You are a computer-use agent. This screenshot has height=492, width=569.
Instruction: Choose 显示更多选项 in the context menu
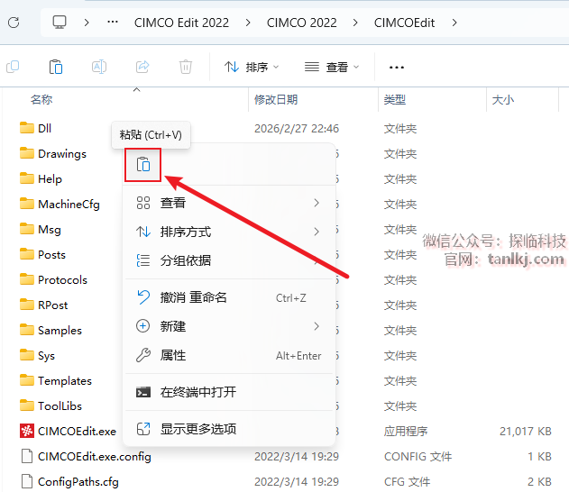229,429
